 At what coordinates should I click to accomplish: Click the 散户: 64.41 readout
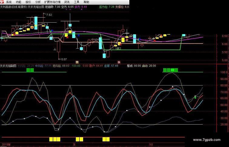pos(96,66)
